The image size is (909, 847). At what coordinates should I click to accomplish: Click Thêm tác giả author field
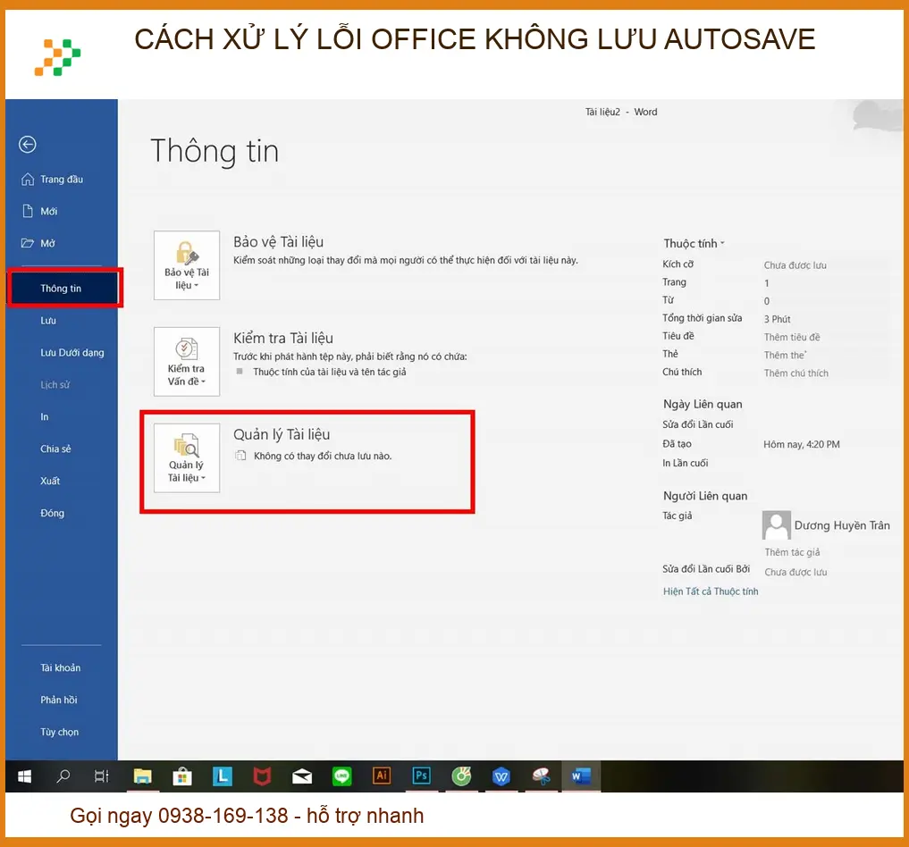[792, 552]
